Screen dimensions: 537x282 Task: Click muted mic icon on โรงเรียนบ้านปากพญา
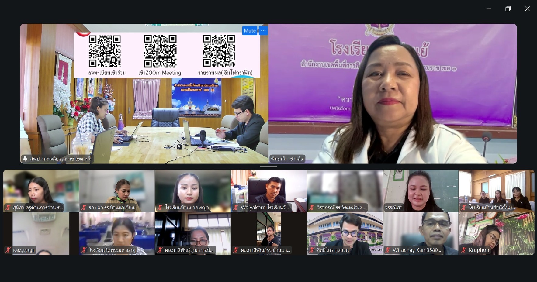coord(160,208)
